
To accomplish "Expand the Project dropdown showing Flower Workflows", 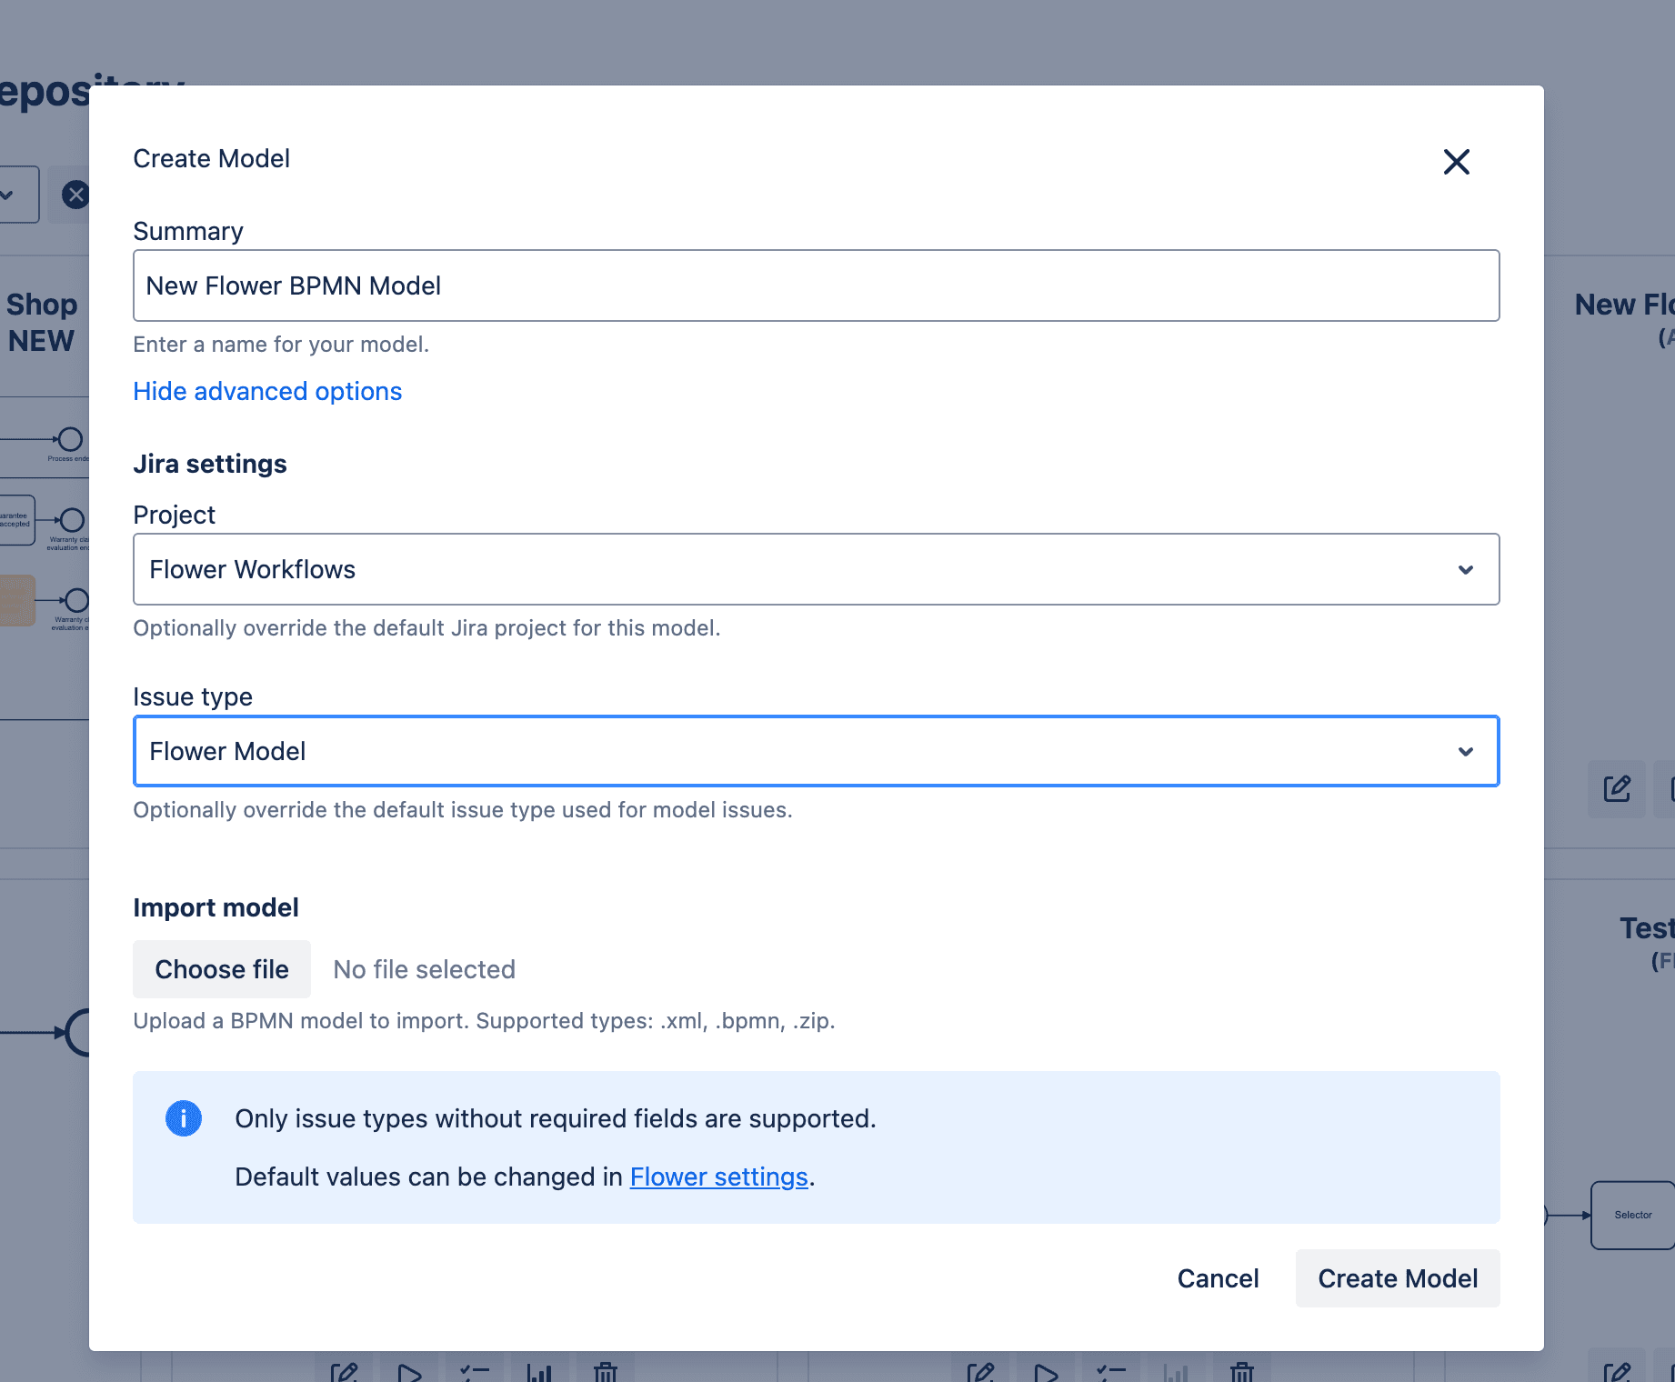I will [816, 569].
